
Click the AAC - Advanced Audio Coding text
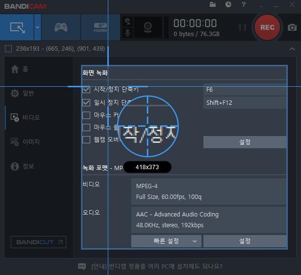pyautogui.click(x=177, y=215)
